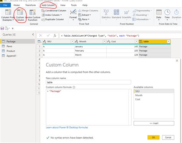Open Month column filter dropdown
The image size is (182, 143).
click(104, 41)
